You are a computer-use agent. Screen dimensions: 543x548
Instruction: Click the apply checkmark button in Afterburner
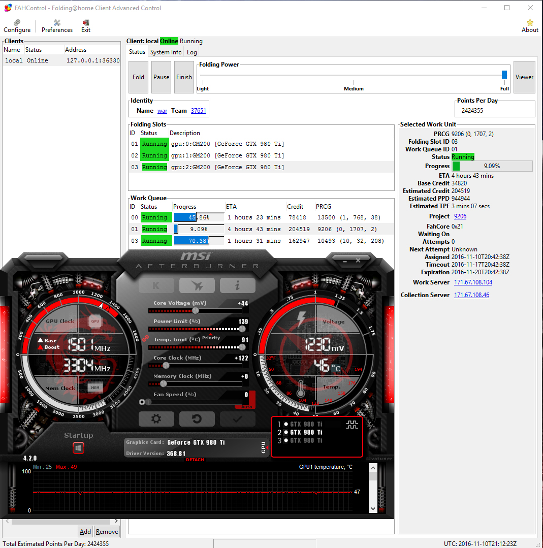(237, 419)
